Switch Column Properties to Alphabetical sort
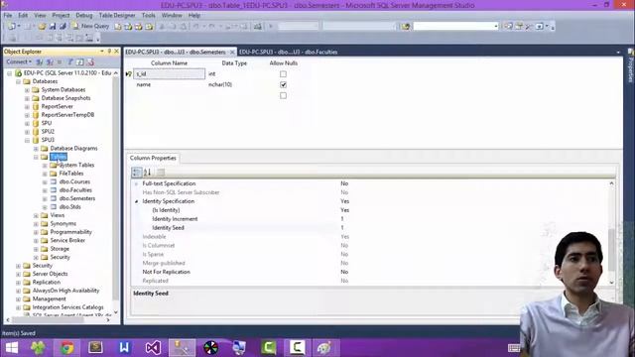635x357 pixels. pyautogui.click(x=148, y=172)
